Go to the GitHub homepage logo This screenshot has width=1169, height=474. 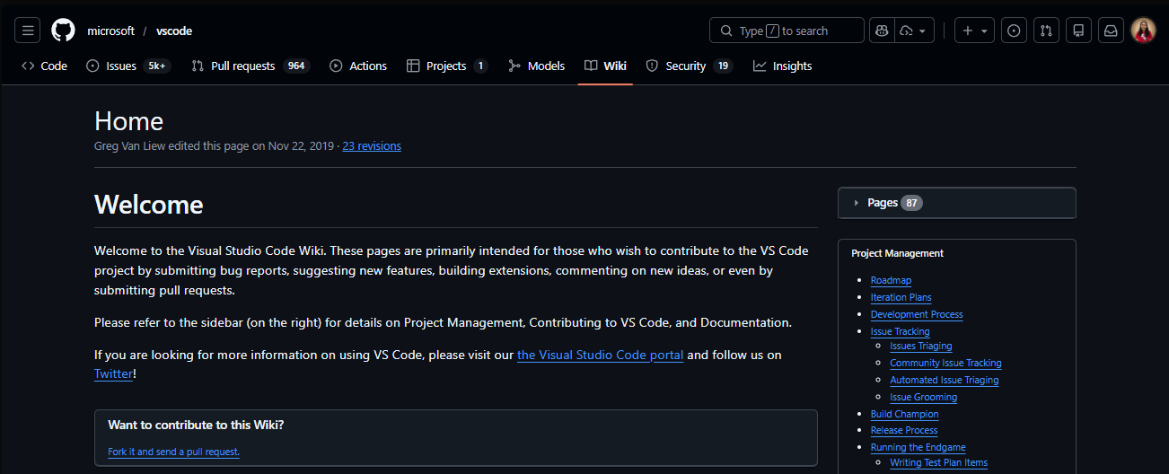coord(63,31)
